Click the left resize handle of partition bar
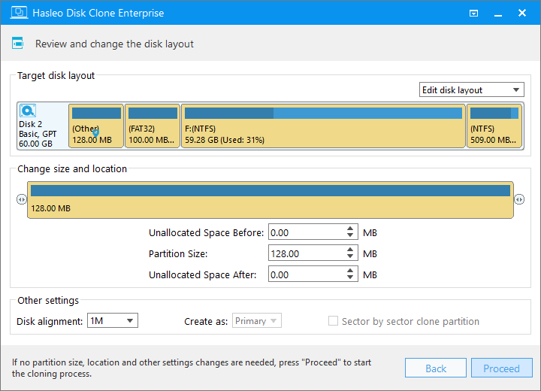The height and width of the screenshot is (391, 541). pyautogui.click(x=21, y=199)
